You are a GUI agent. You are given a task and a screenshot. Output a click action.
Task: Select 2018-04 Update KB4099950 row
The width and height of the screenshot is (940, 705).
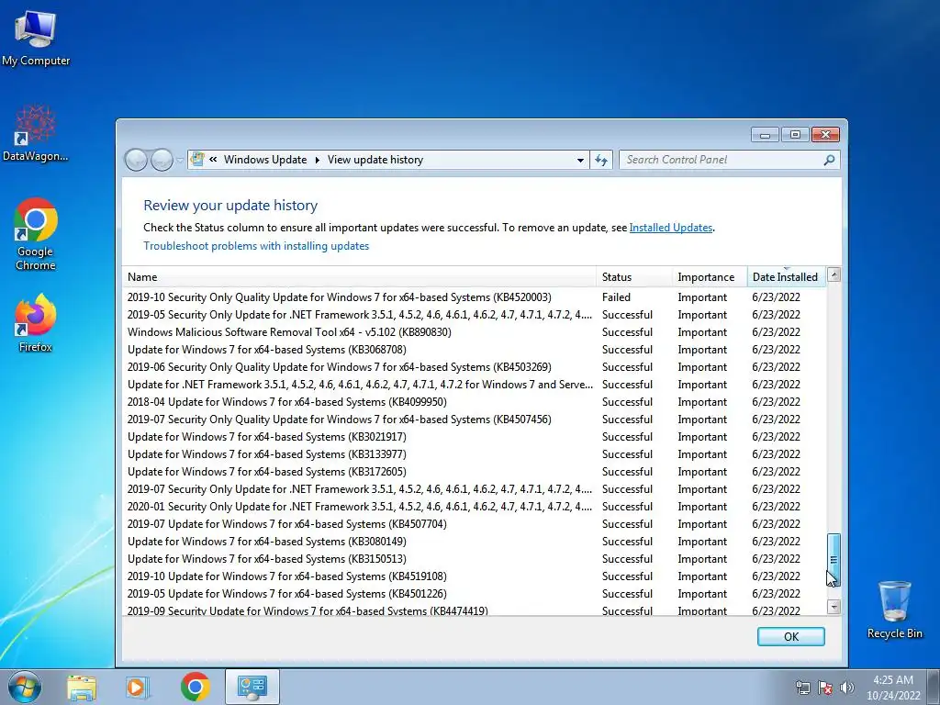[474, 402]
